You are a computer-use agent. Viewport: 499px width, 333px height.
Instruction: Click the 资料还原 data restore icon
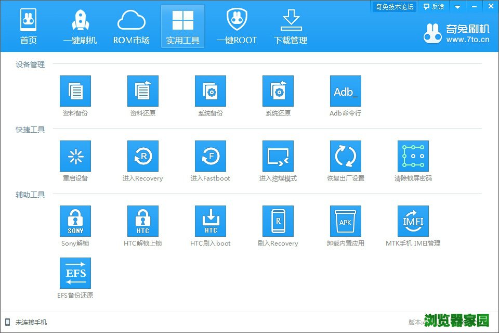pos(143,91)
